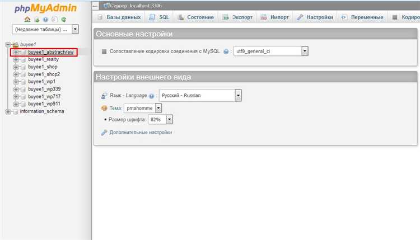Expand the buyee1_shop database node
This screenshot has width=420, height=240.
[x=16, y=67]
